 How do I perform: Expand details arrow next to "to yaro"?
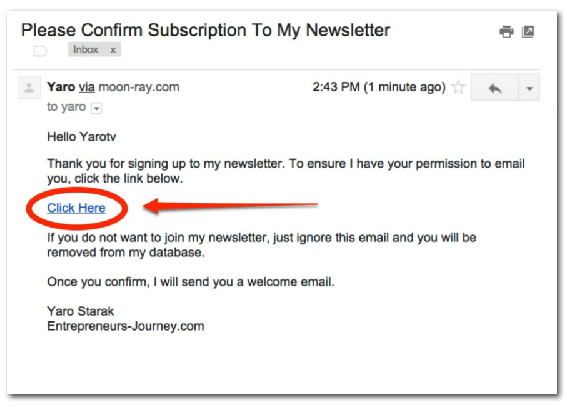pyautogui.click(x=96, y=108)
